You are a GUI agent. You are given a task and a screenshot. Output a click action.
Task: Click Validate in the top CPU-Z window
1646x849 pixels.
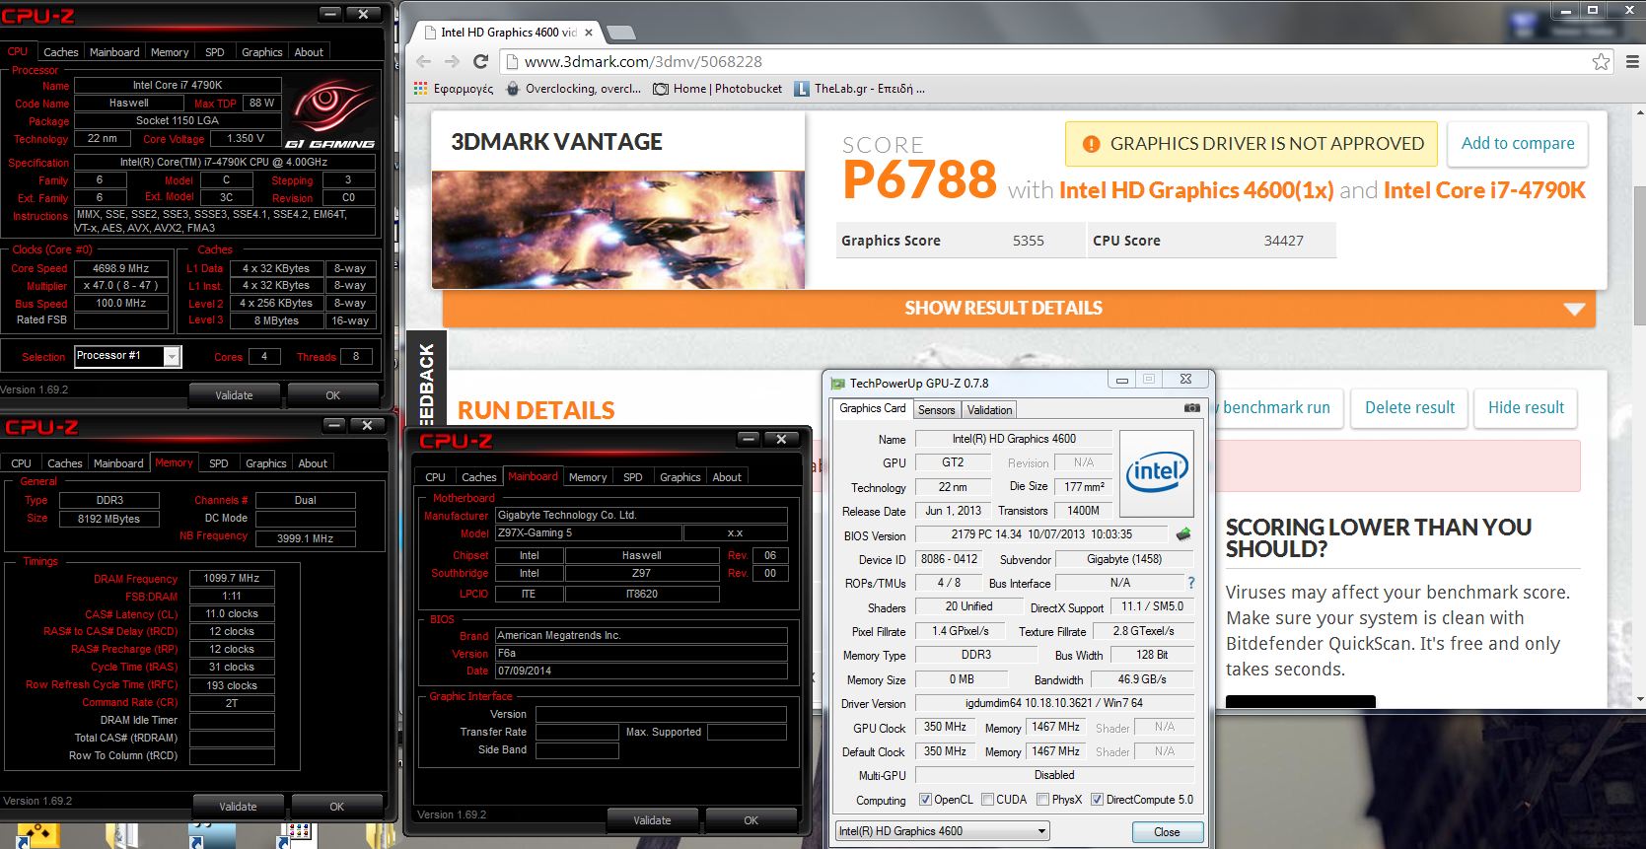click(235, 395)
